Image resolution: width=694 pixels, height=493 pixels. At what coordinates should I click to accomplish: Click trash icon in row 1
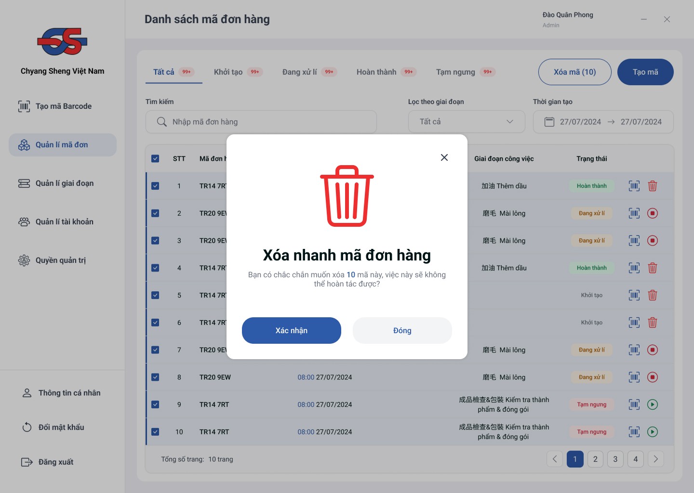click(x=653, y=186)
